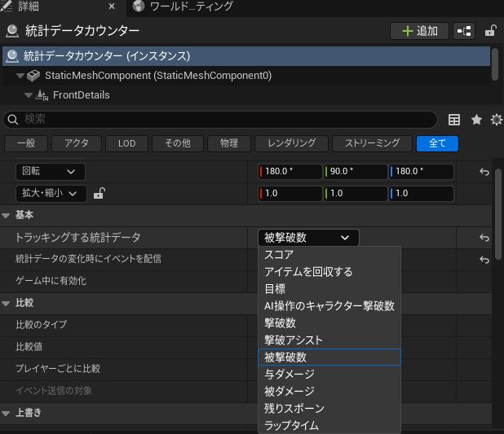Viewport: 504px width, 434px height.
Task: Toggle the details panel lock icon
Action: pyautogui.click(x=490, y=31)
